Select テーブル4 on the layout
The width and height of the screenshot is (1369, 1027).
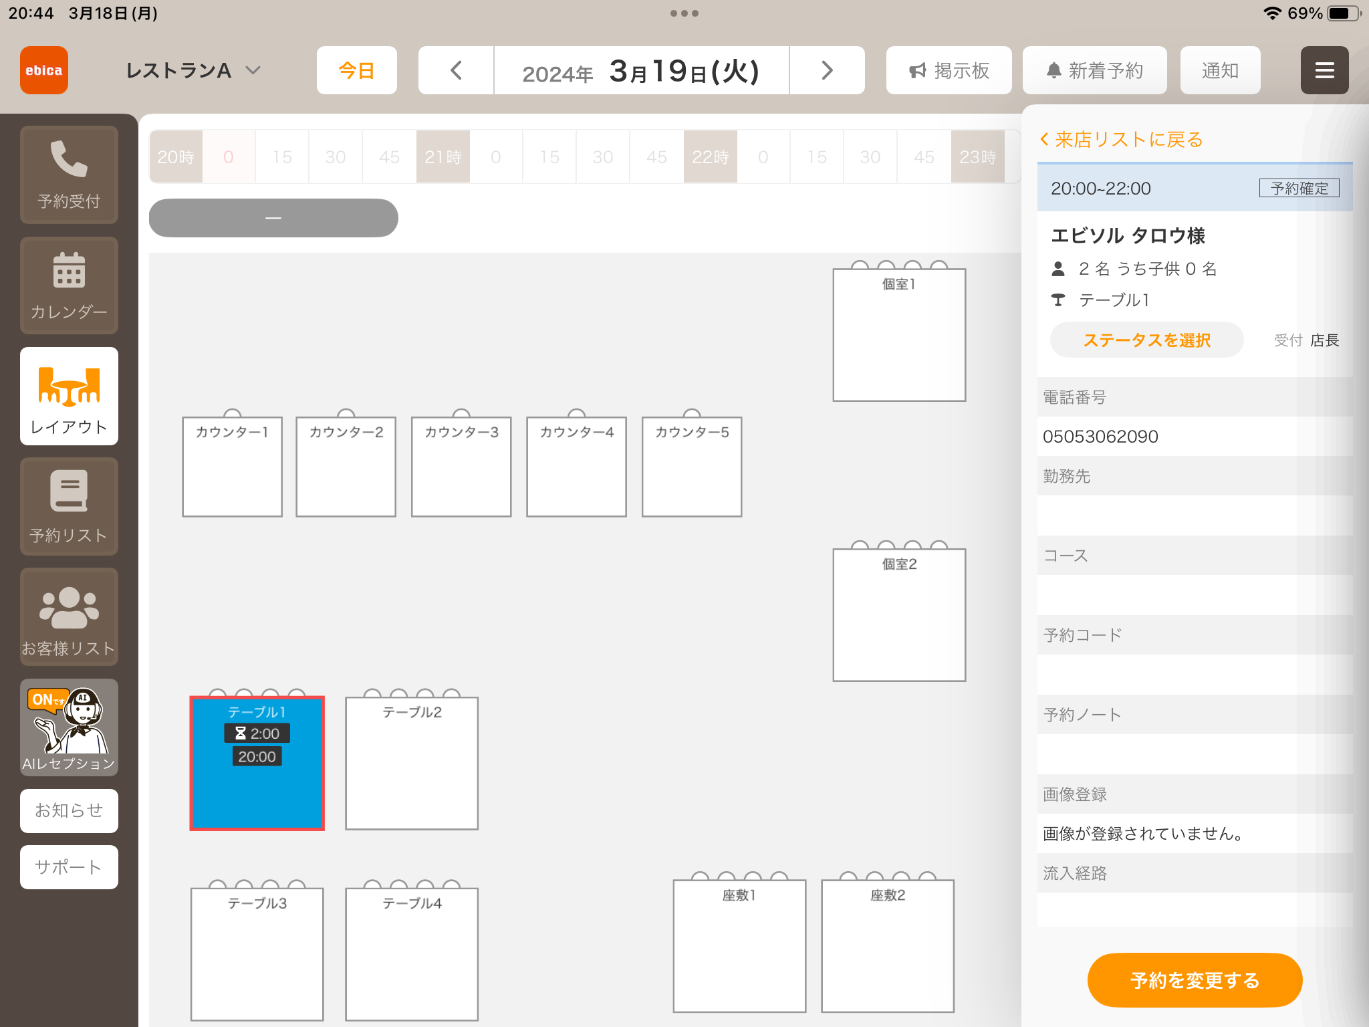click(x=412, y=954)
